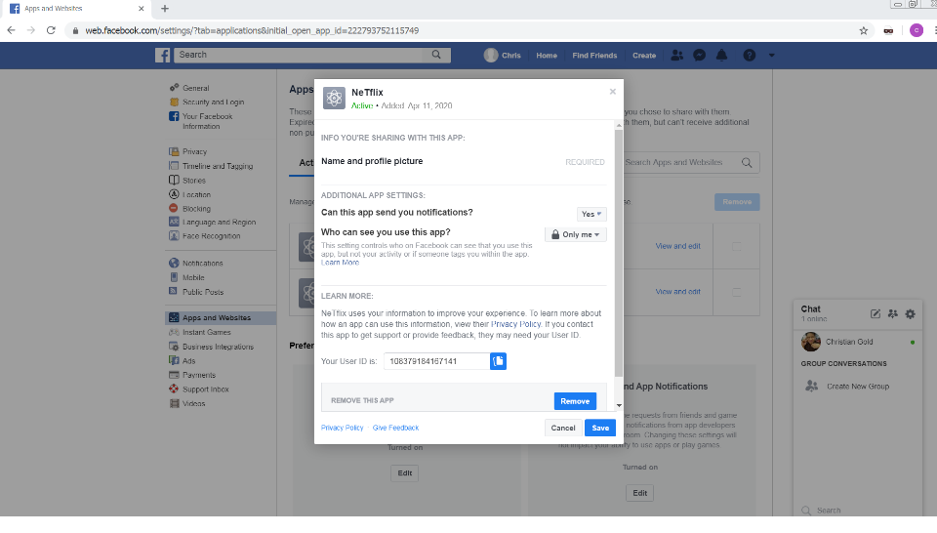
Task: Click the blue Remove button
Action: [575, 401]
